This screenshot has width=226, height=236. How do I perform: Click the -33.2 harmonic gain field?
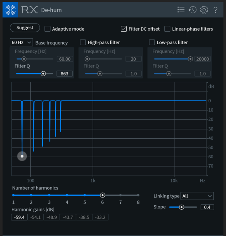coord(100,217)
